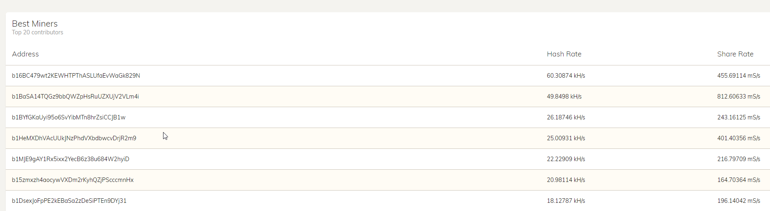Click the 49.8498 kH/s hash rate value
The width and height of the screenshot is (770, 211).
pyautogui.click(x=564, y=97)
